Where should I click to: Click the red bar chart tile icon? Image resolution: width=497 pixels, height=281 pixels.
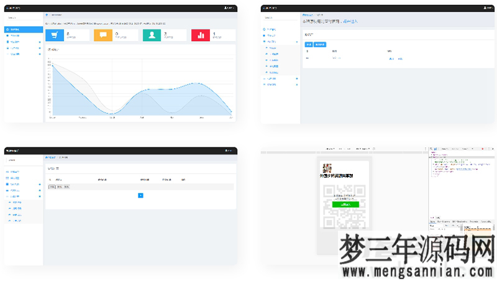[201, 35]
